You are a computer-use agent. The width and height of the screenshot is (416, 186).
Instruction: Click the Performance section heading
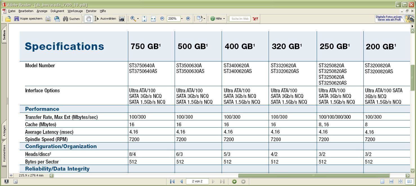[x=42, y=109]
